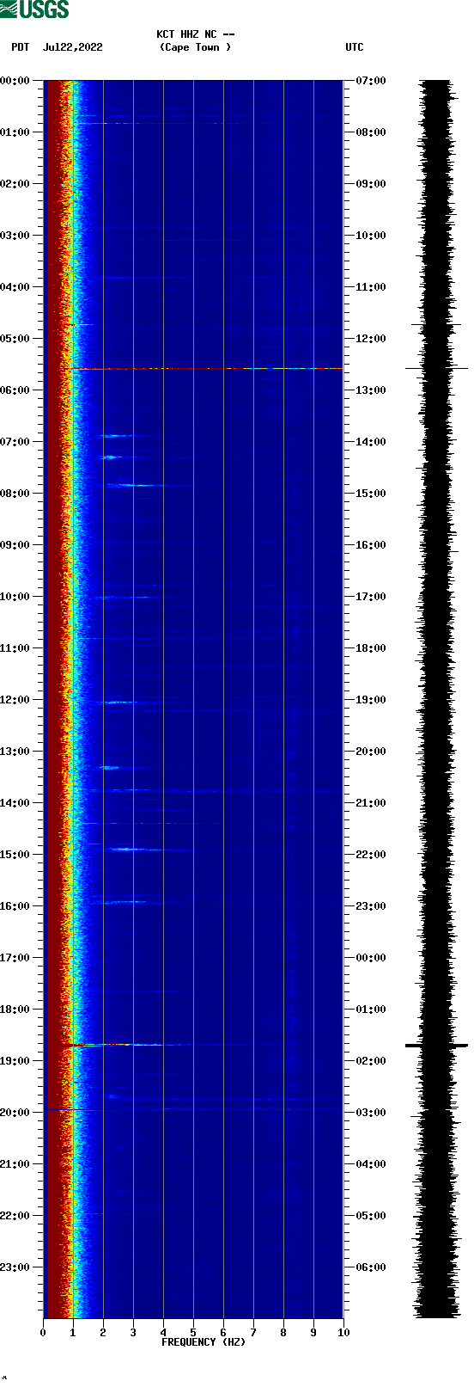Click the 17:00 PDT time tick label

[15, 958]
